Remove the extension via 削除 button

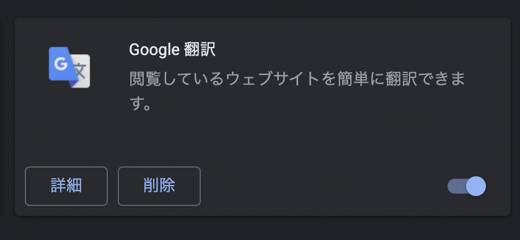point(159,186)
